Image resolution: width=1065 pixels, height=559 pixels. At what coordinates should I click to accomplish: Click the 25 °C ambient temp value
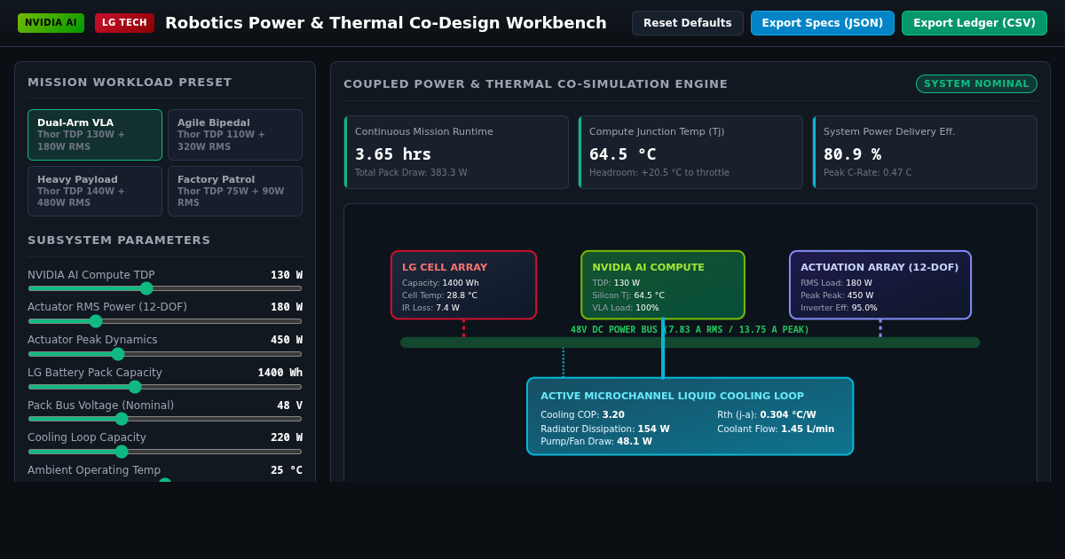click(x=287, y=470)
